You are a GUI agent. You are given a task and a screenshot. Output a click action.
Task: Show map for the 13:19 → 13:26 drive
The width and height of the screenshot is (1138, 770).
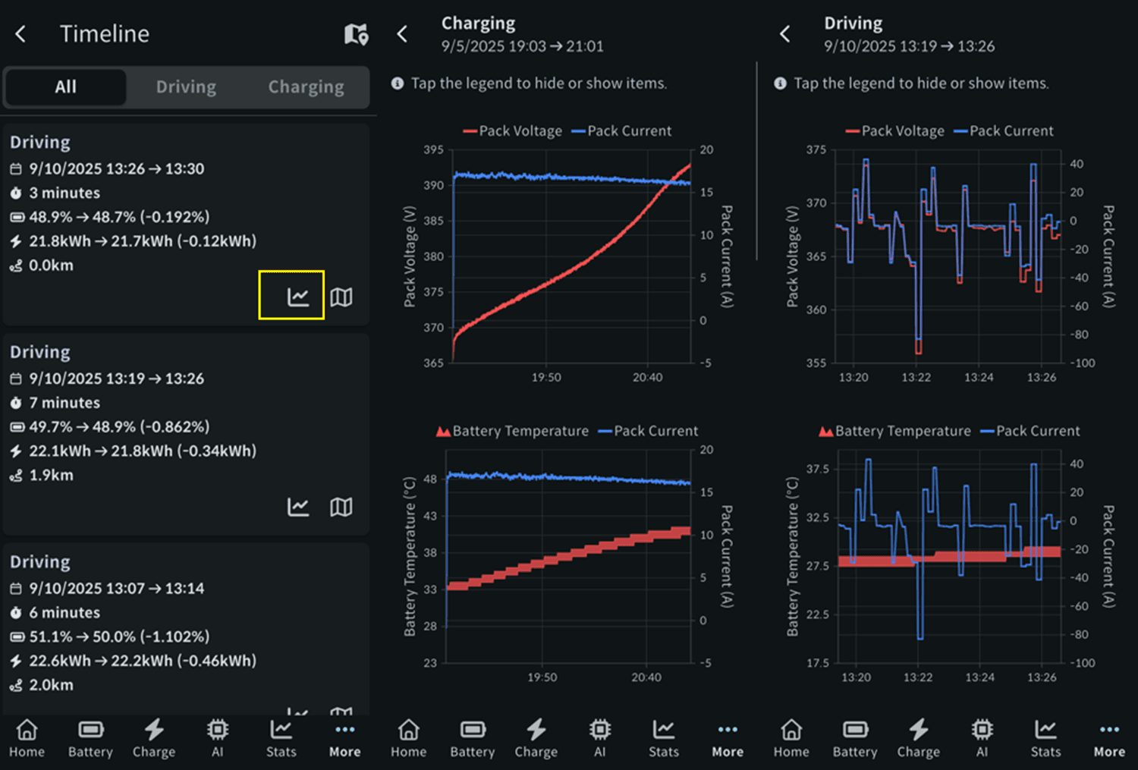(341, 507)
